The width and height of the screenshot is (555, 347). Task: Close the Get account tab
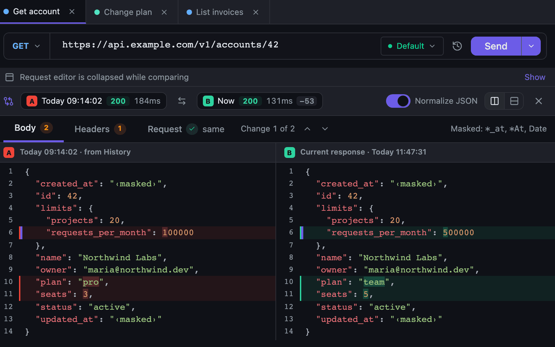point(72,12)
